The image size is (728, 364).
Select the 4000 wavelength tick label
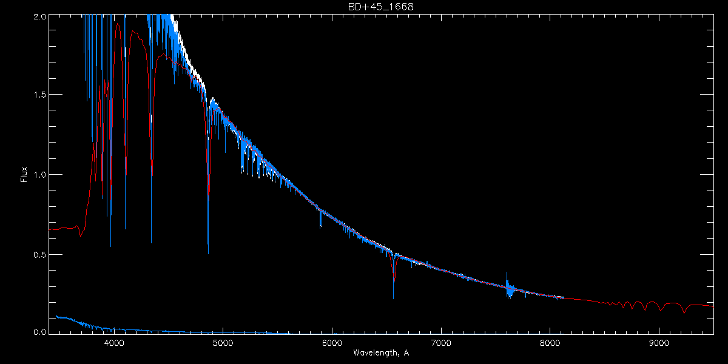tap(113, 343)
